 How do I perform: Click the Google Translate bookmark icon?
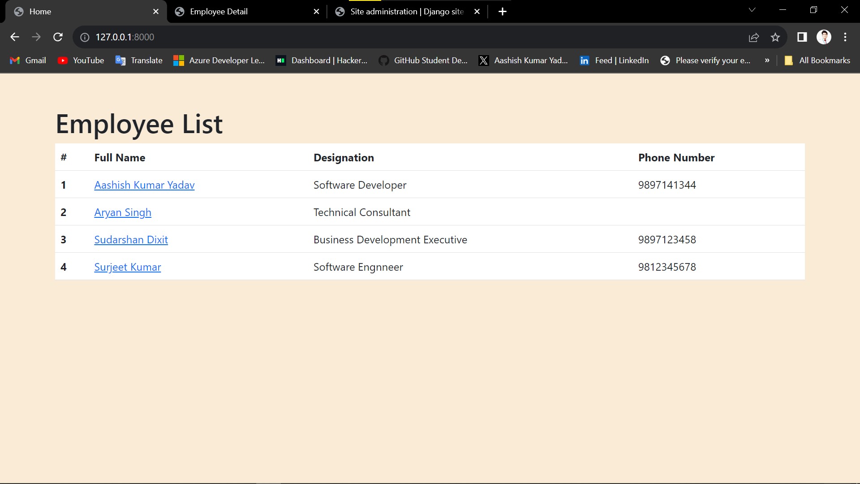[x=120, y=60]
